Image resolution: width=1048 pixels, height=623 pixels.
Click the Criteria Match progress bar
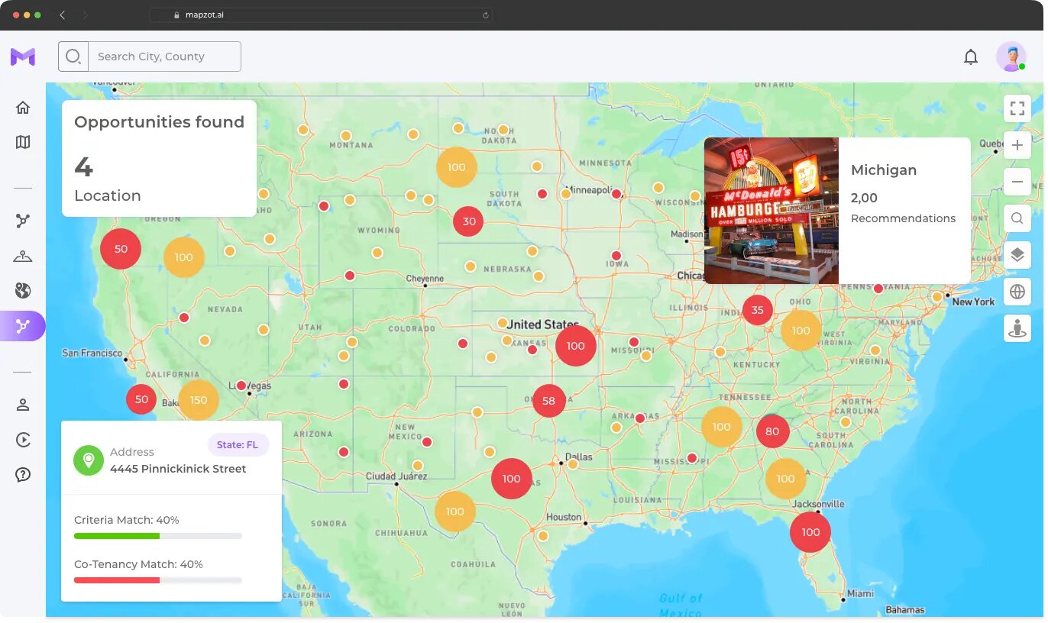point(158,536)
